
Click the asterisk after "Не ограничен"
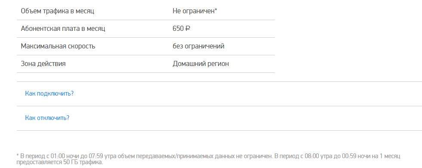pyautogui.click(x=216, y=10)
